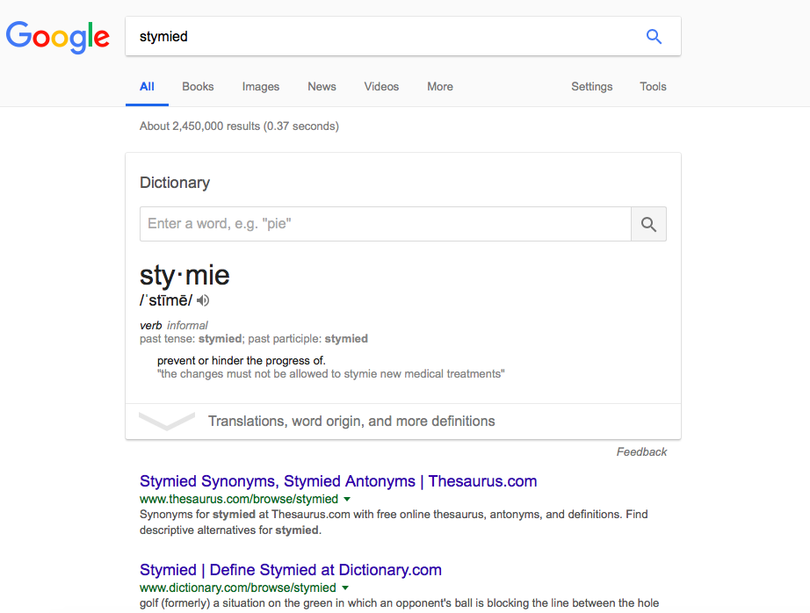Open dropdown arrow next to dictionary.com URL
The image size is (810, 613).
point(345,588)
